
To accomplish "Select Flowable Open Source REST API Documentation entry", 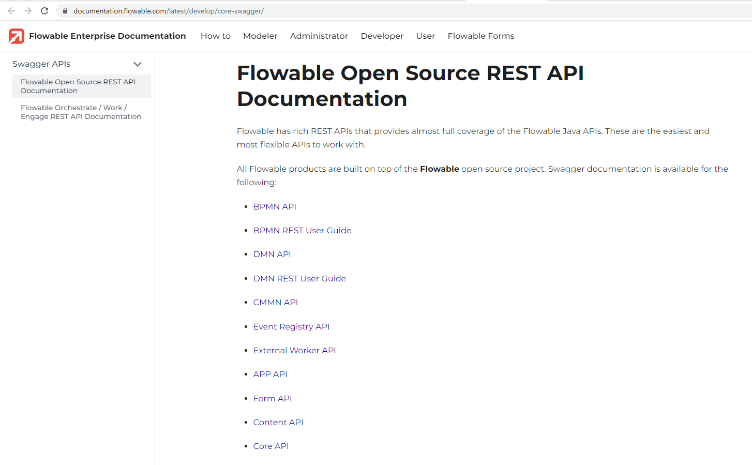I will point(78,86).
